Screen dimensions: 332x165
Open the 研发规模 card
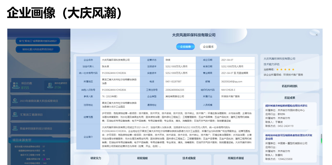pyautogui.click(x=143, y=160)
